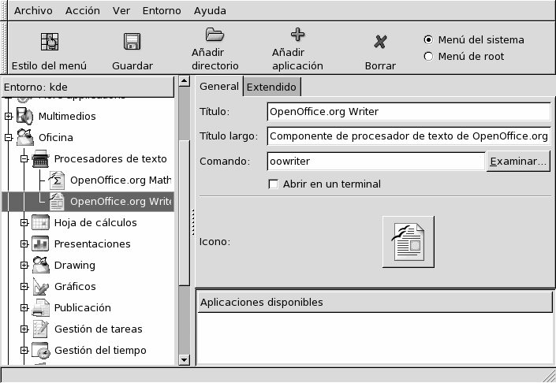Screen dimensions: 556x383
Task: Click the OpenOffice.org Math sigma icon
Action: [56, 180]
